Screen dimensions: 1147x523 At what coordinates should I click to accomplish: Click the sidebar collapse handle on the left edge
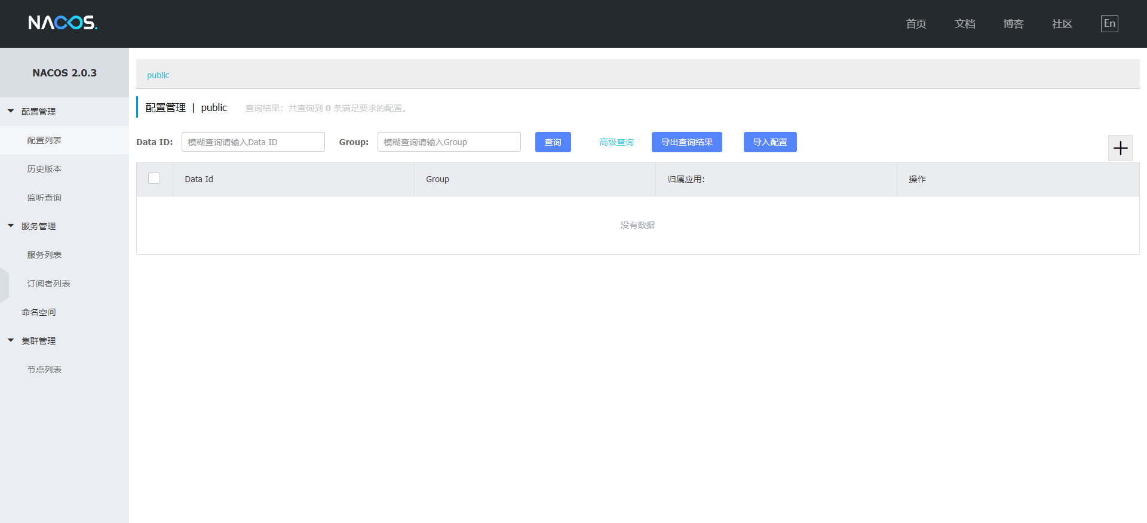(4, 285)
